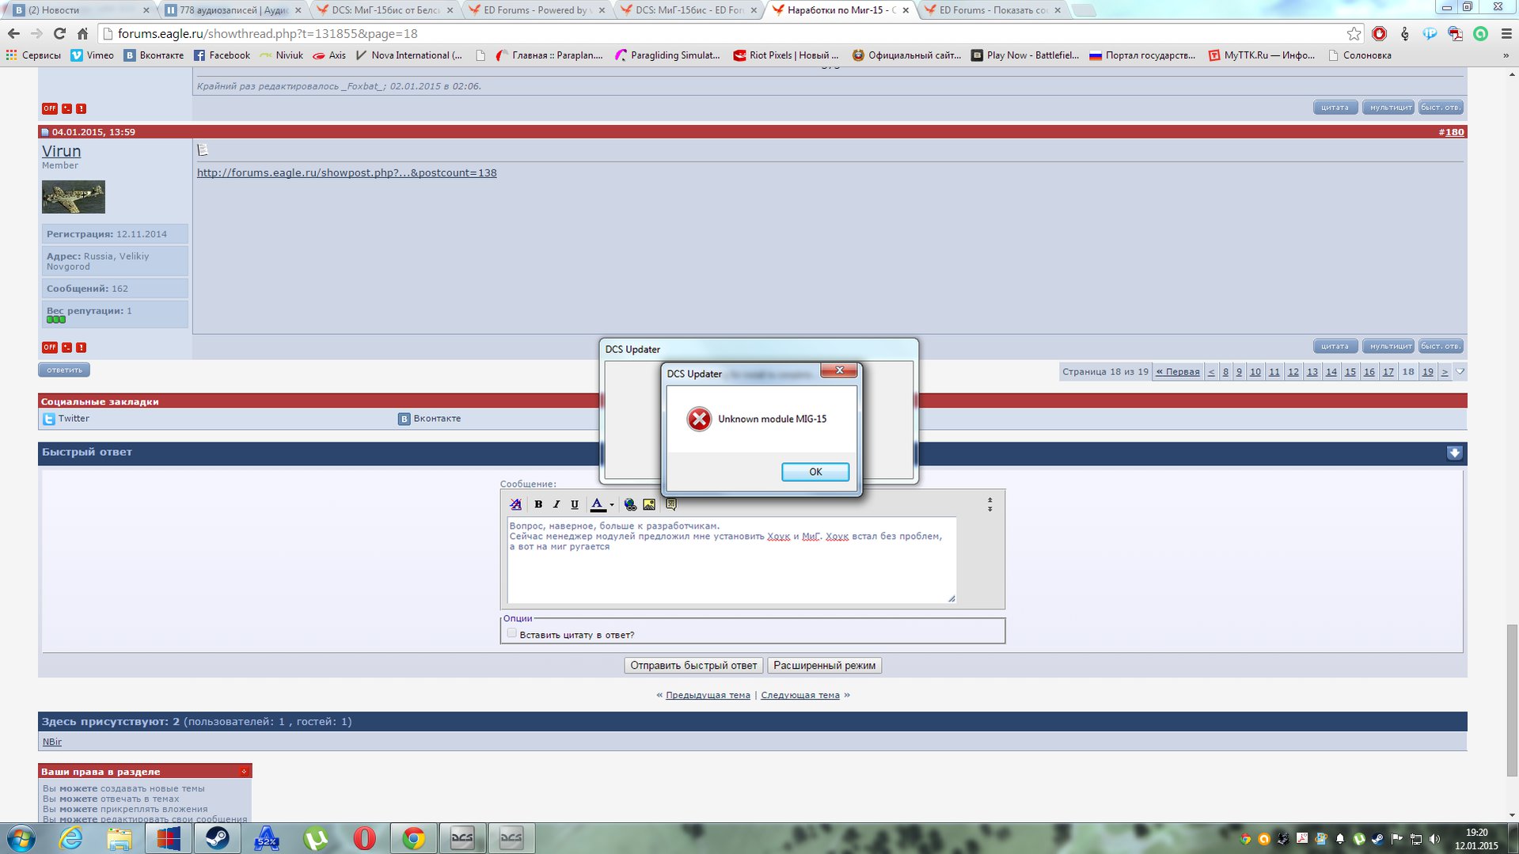Image resolution: width=1519 pixels, height=854 pixels.
Task: Open the font color dropdown arrow
Action: [612, 505]
